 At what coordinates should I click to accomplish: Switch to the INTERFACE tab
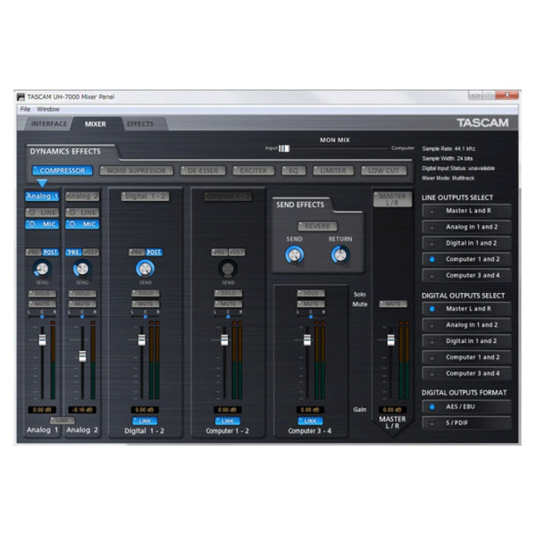click(49, 124)
